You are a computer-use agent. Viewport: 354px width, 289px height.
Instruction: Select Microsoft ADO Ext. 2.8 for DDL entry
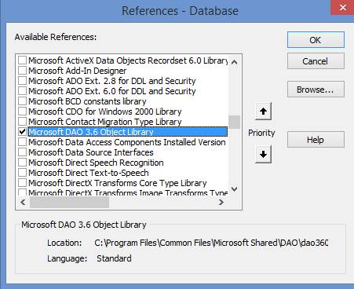coord(112,81)
